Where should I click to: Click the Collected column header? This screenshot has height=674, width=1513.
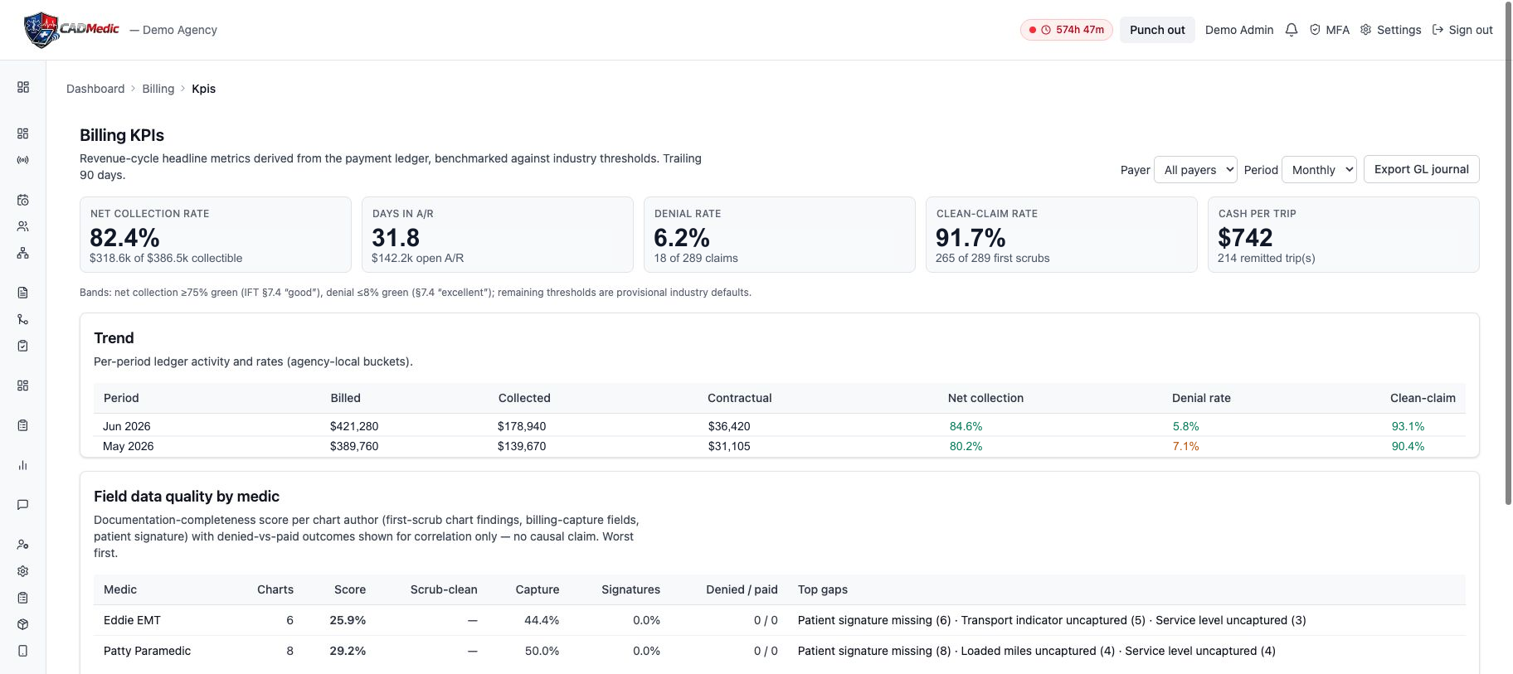[524, 398]
